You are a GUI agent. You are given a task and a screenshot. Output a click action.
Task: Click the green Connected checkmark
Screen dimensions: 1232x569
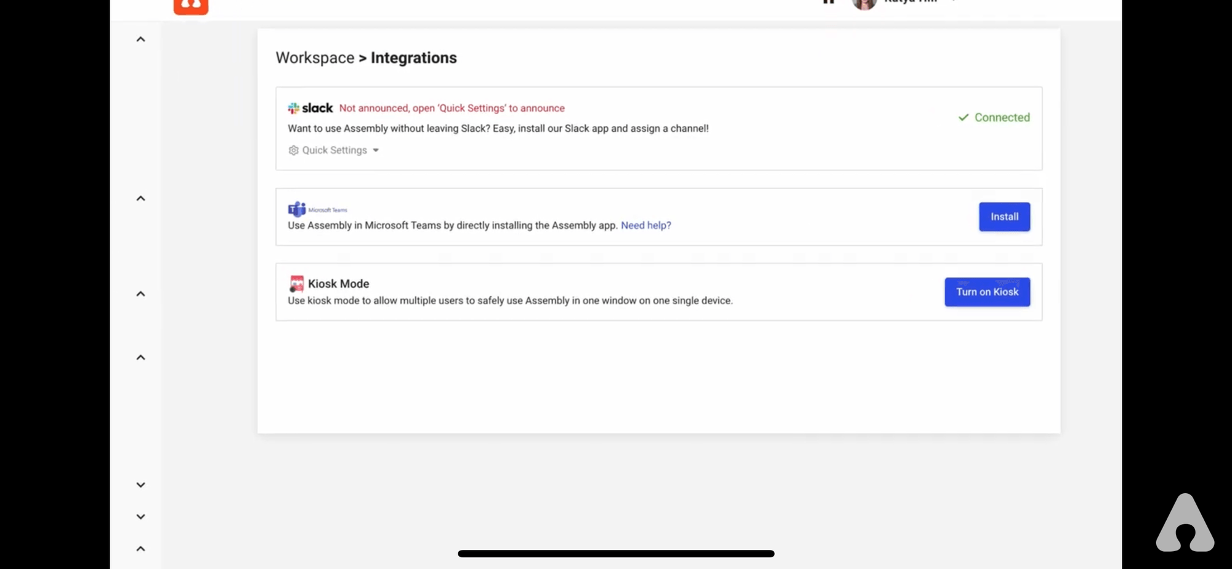pos(963,118)
